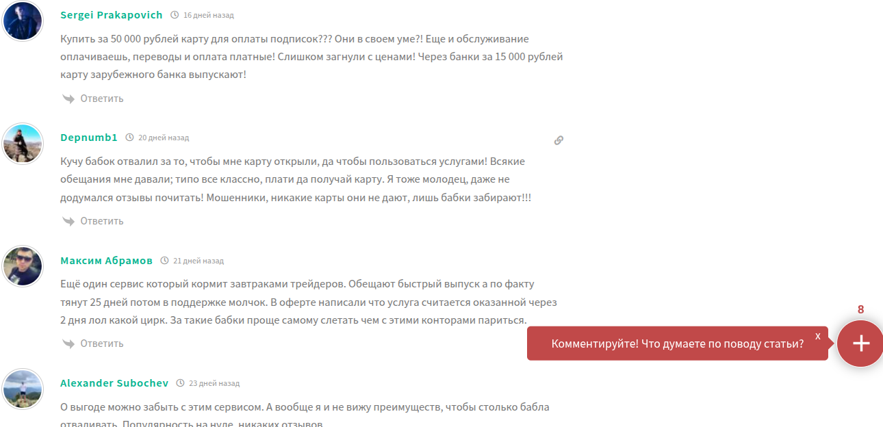Viewport: 883px width, 427px height.
Task: Close the comment prompt with the x
Action: [x=818, y=336]
